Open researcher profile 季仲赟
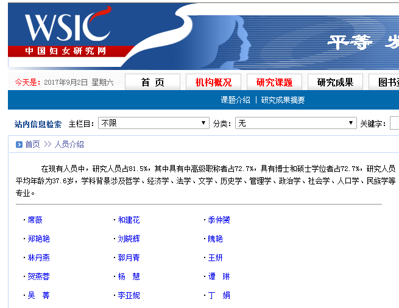 coord(219,220)
